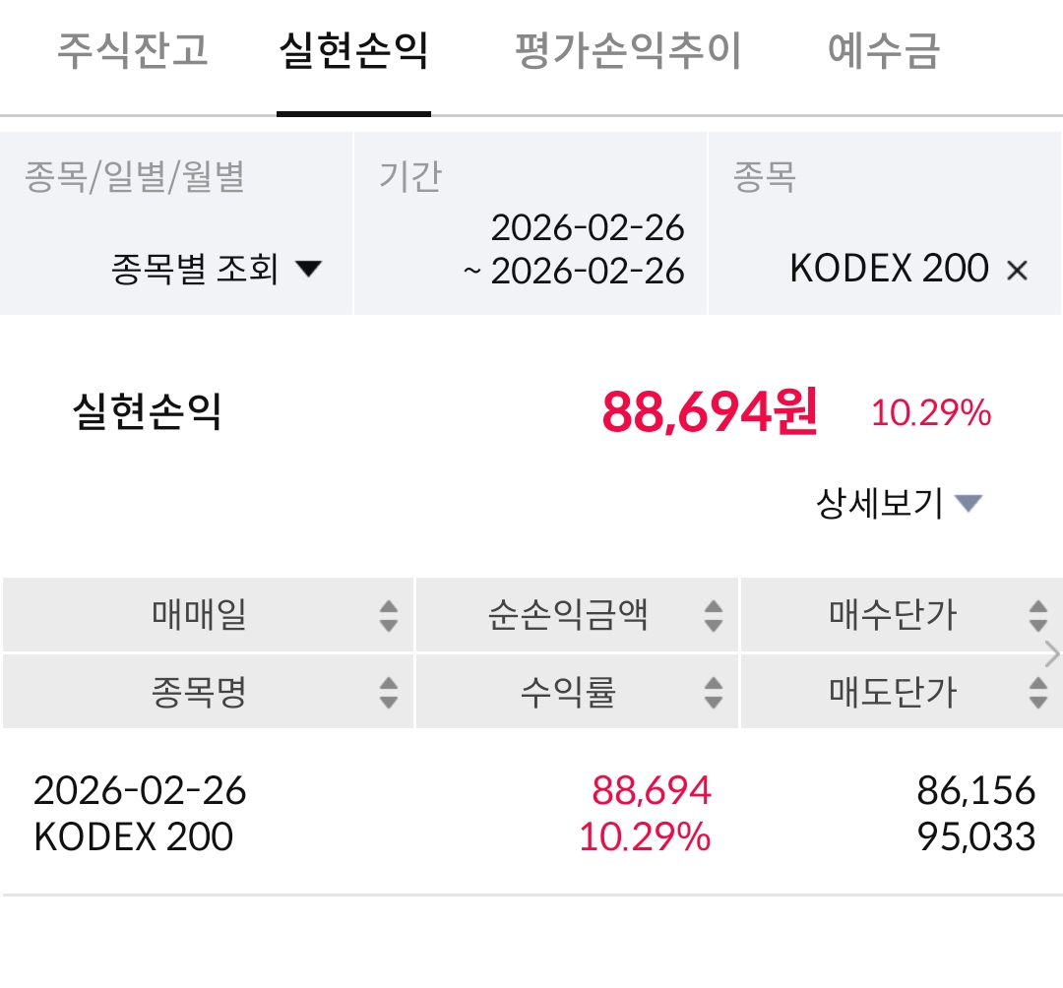Open the 종목별 조회 dropdown

pos(217,269)
